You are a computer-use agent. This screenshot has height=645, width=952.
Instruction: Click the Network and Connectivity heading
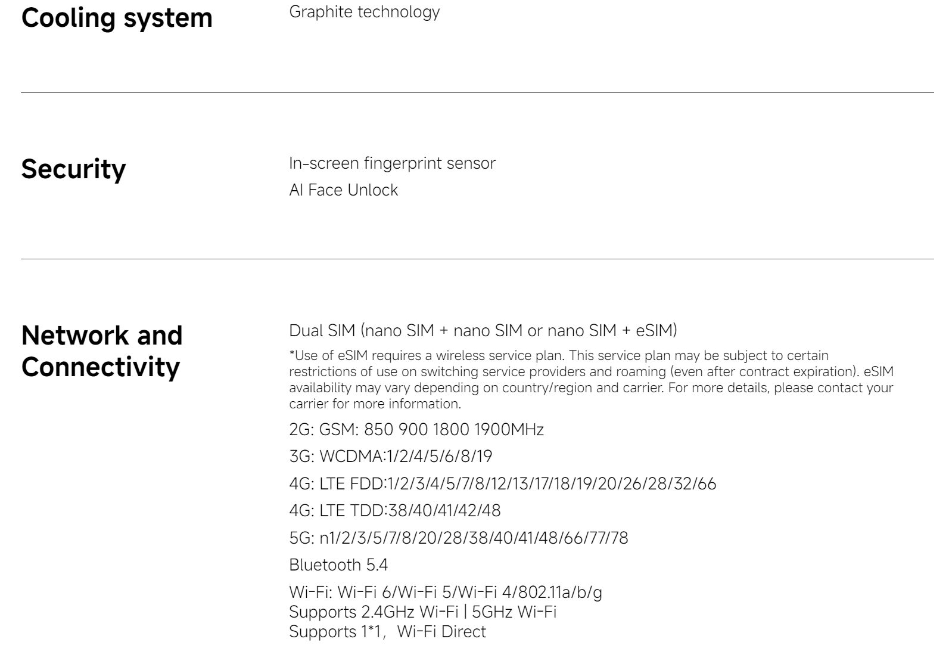pos(102,351)
